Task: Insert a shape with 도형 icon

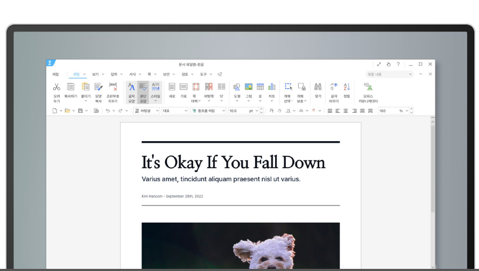Action: tap(237, 88)
